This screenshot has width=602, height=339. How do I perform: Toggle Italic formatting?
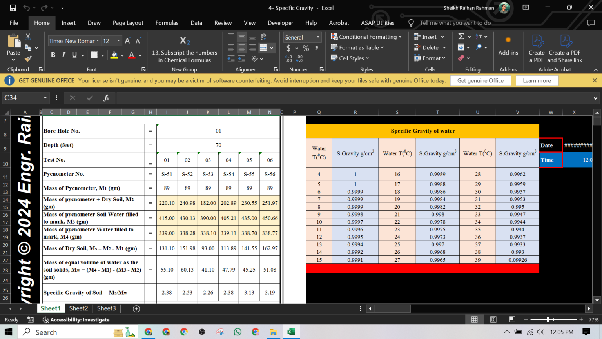point(63,55)
